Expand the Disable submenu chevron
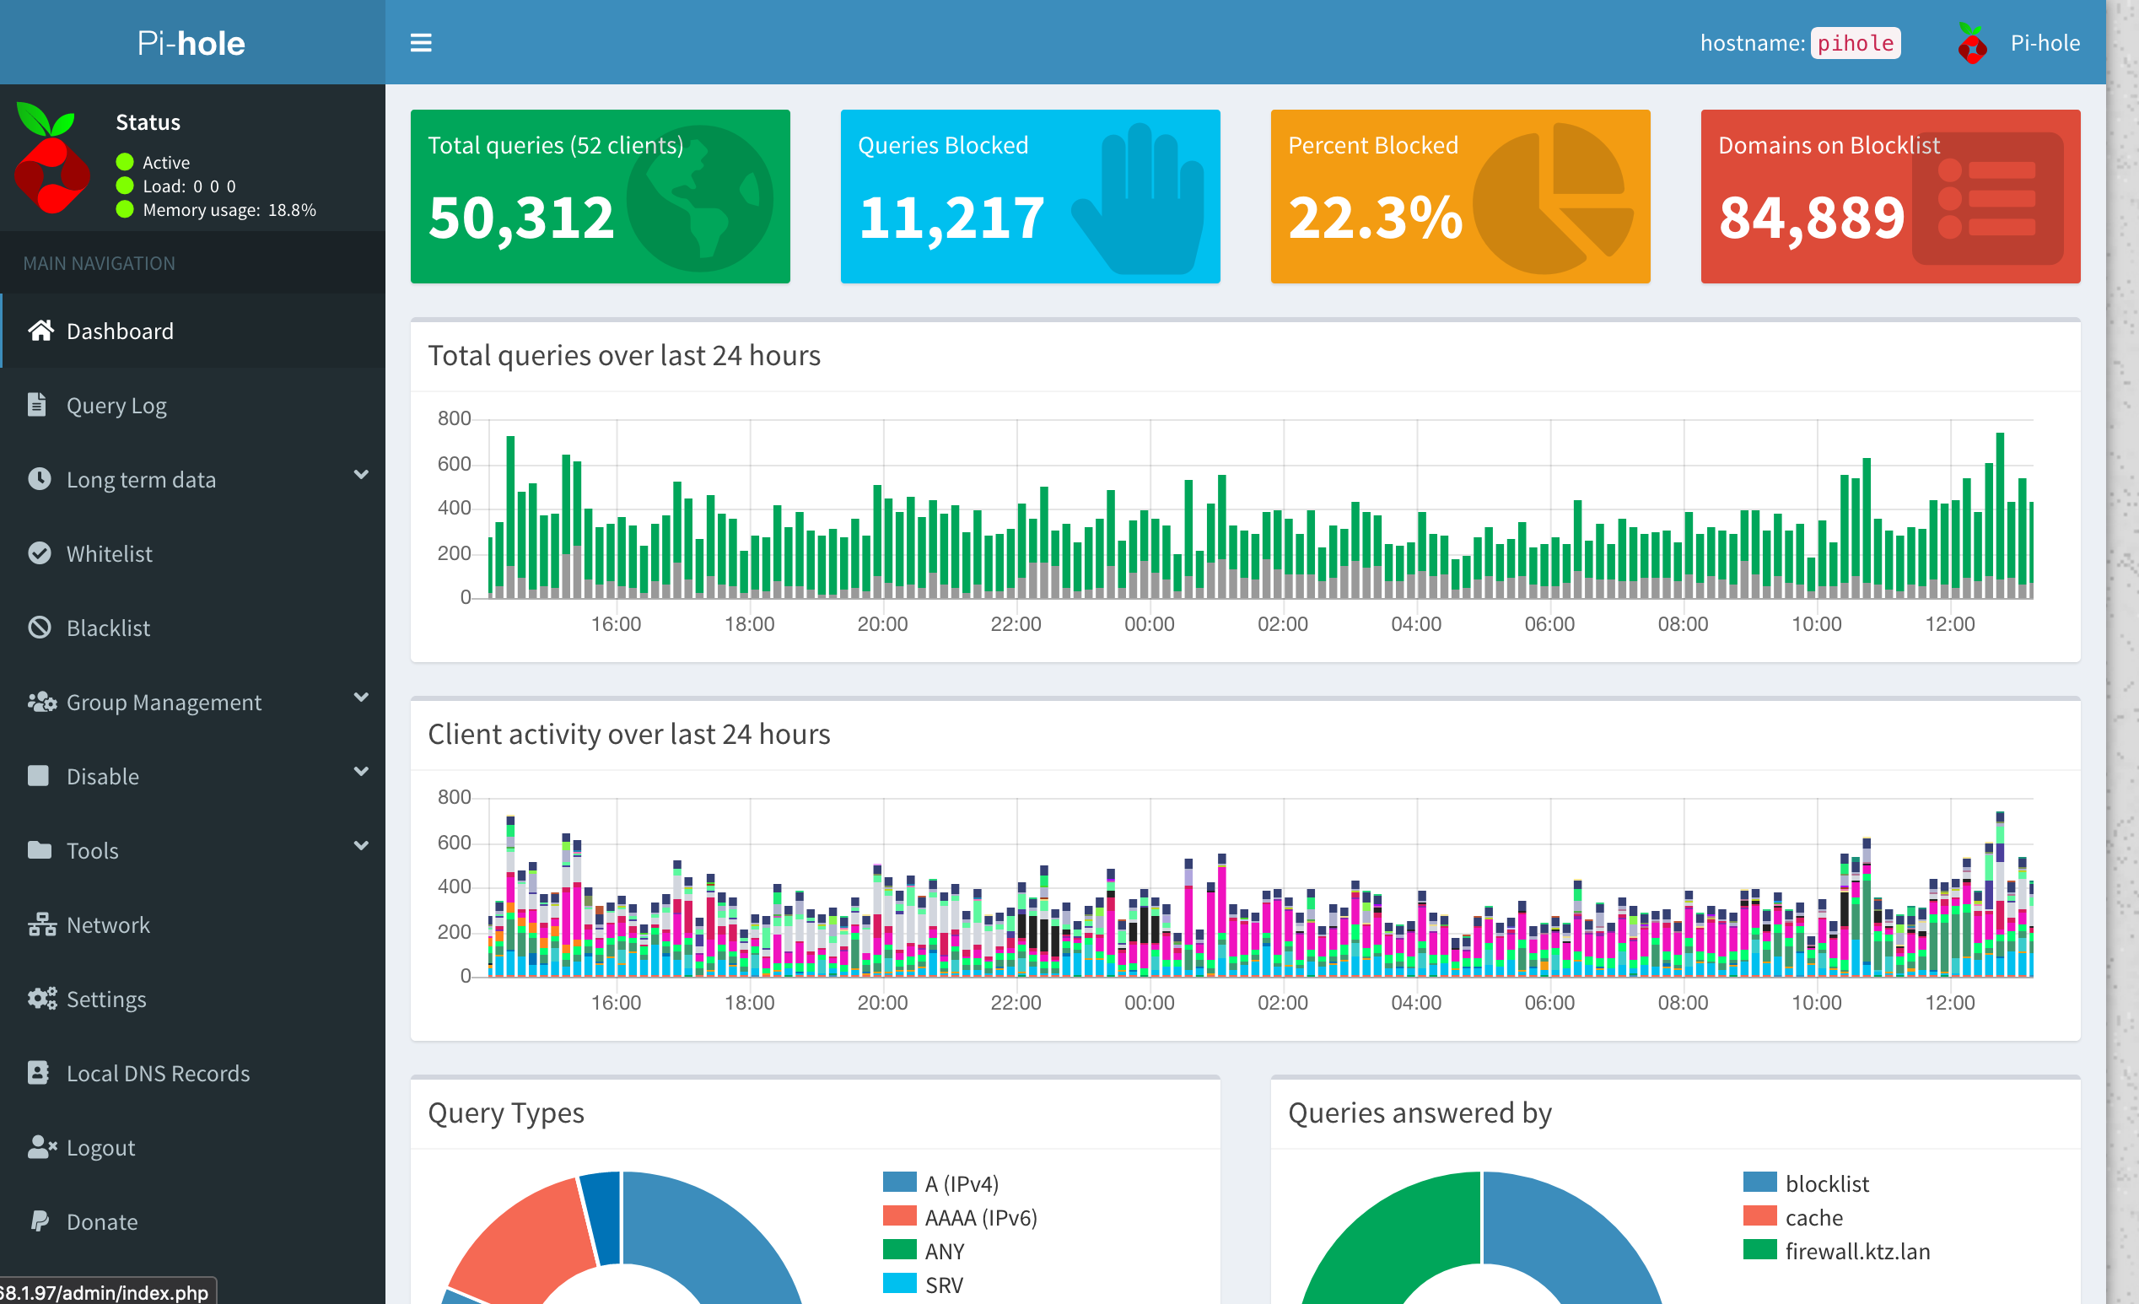Viewport: 2139px width, 1304px height. coord(361,772)
